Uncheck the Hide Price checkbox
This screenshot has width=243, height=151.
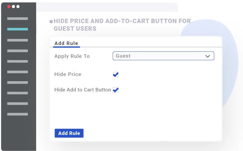point(115,74)
